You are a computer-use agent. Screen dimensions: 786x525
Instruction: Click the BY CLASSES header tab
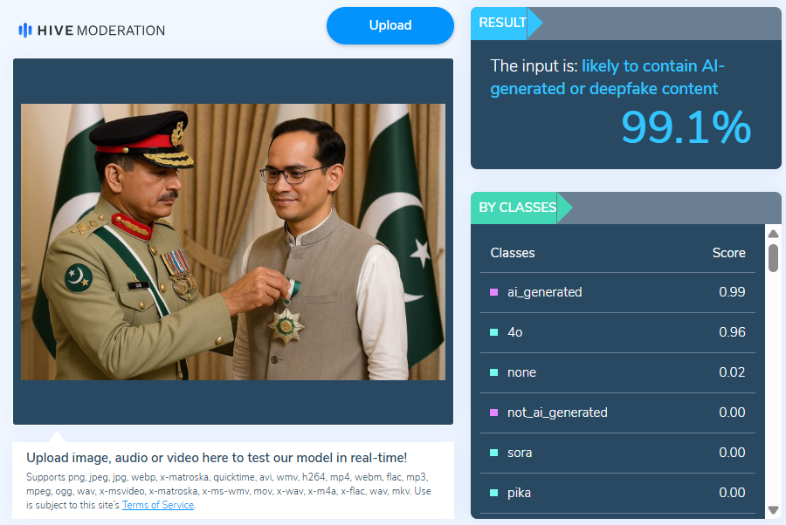click(518, 208)
